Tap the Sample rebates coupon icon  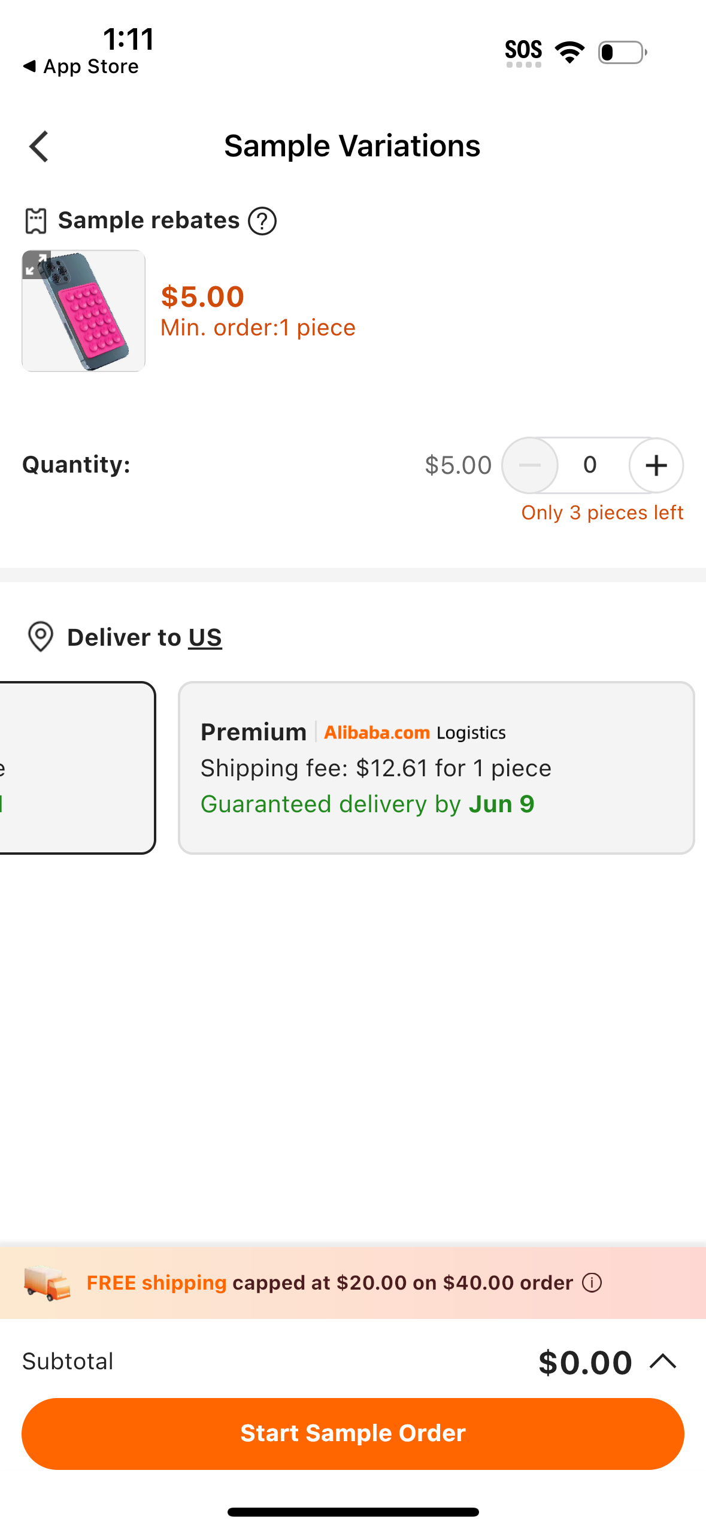point(36,221)
